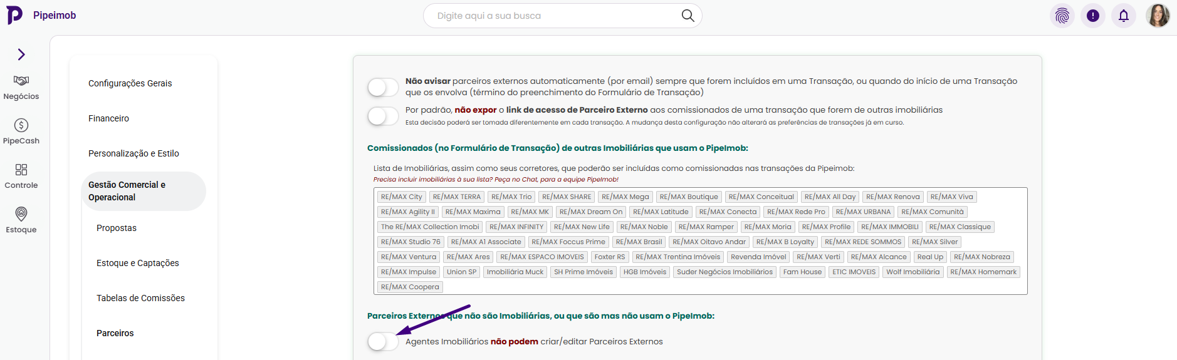Open Configurações Gerais menu item
Viewport: 1177px width, 360px height.
pos(130,83)
